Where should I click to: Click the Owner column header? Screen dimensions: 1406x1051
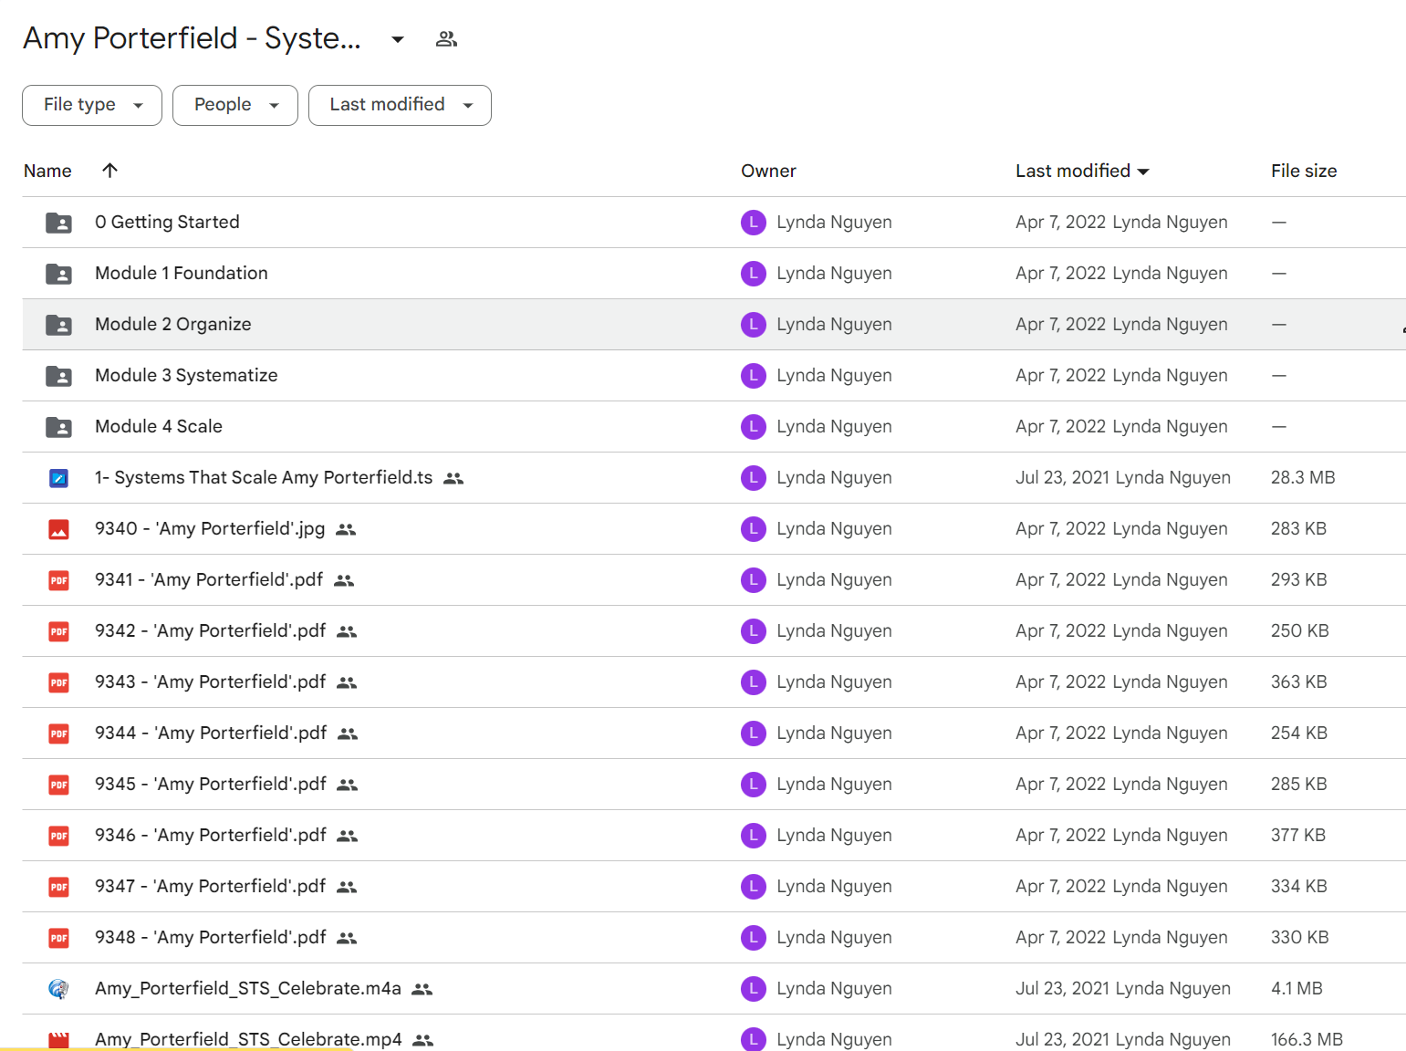(x=768, y=171)
